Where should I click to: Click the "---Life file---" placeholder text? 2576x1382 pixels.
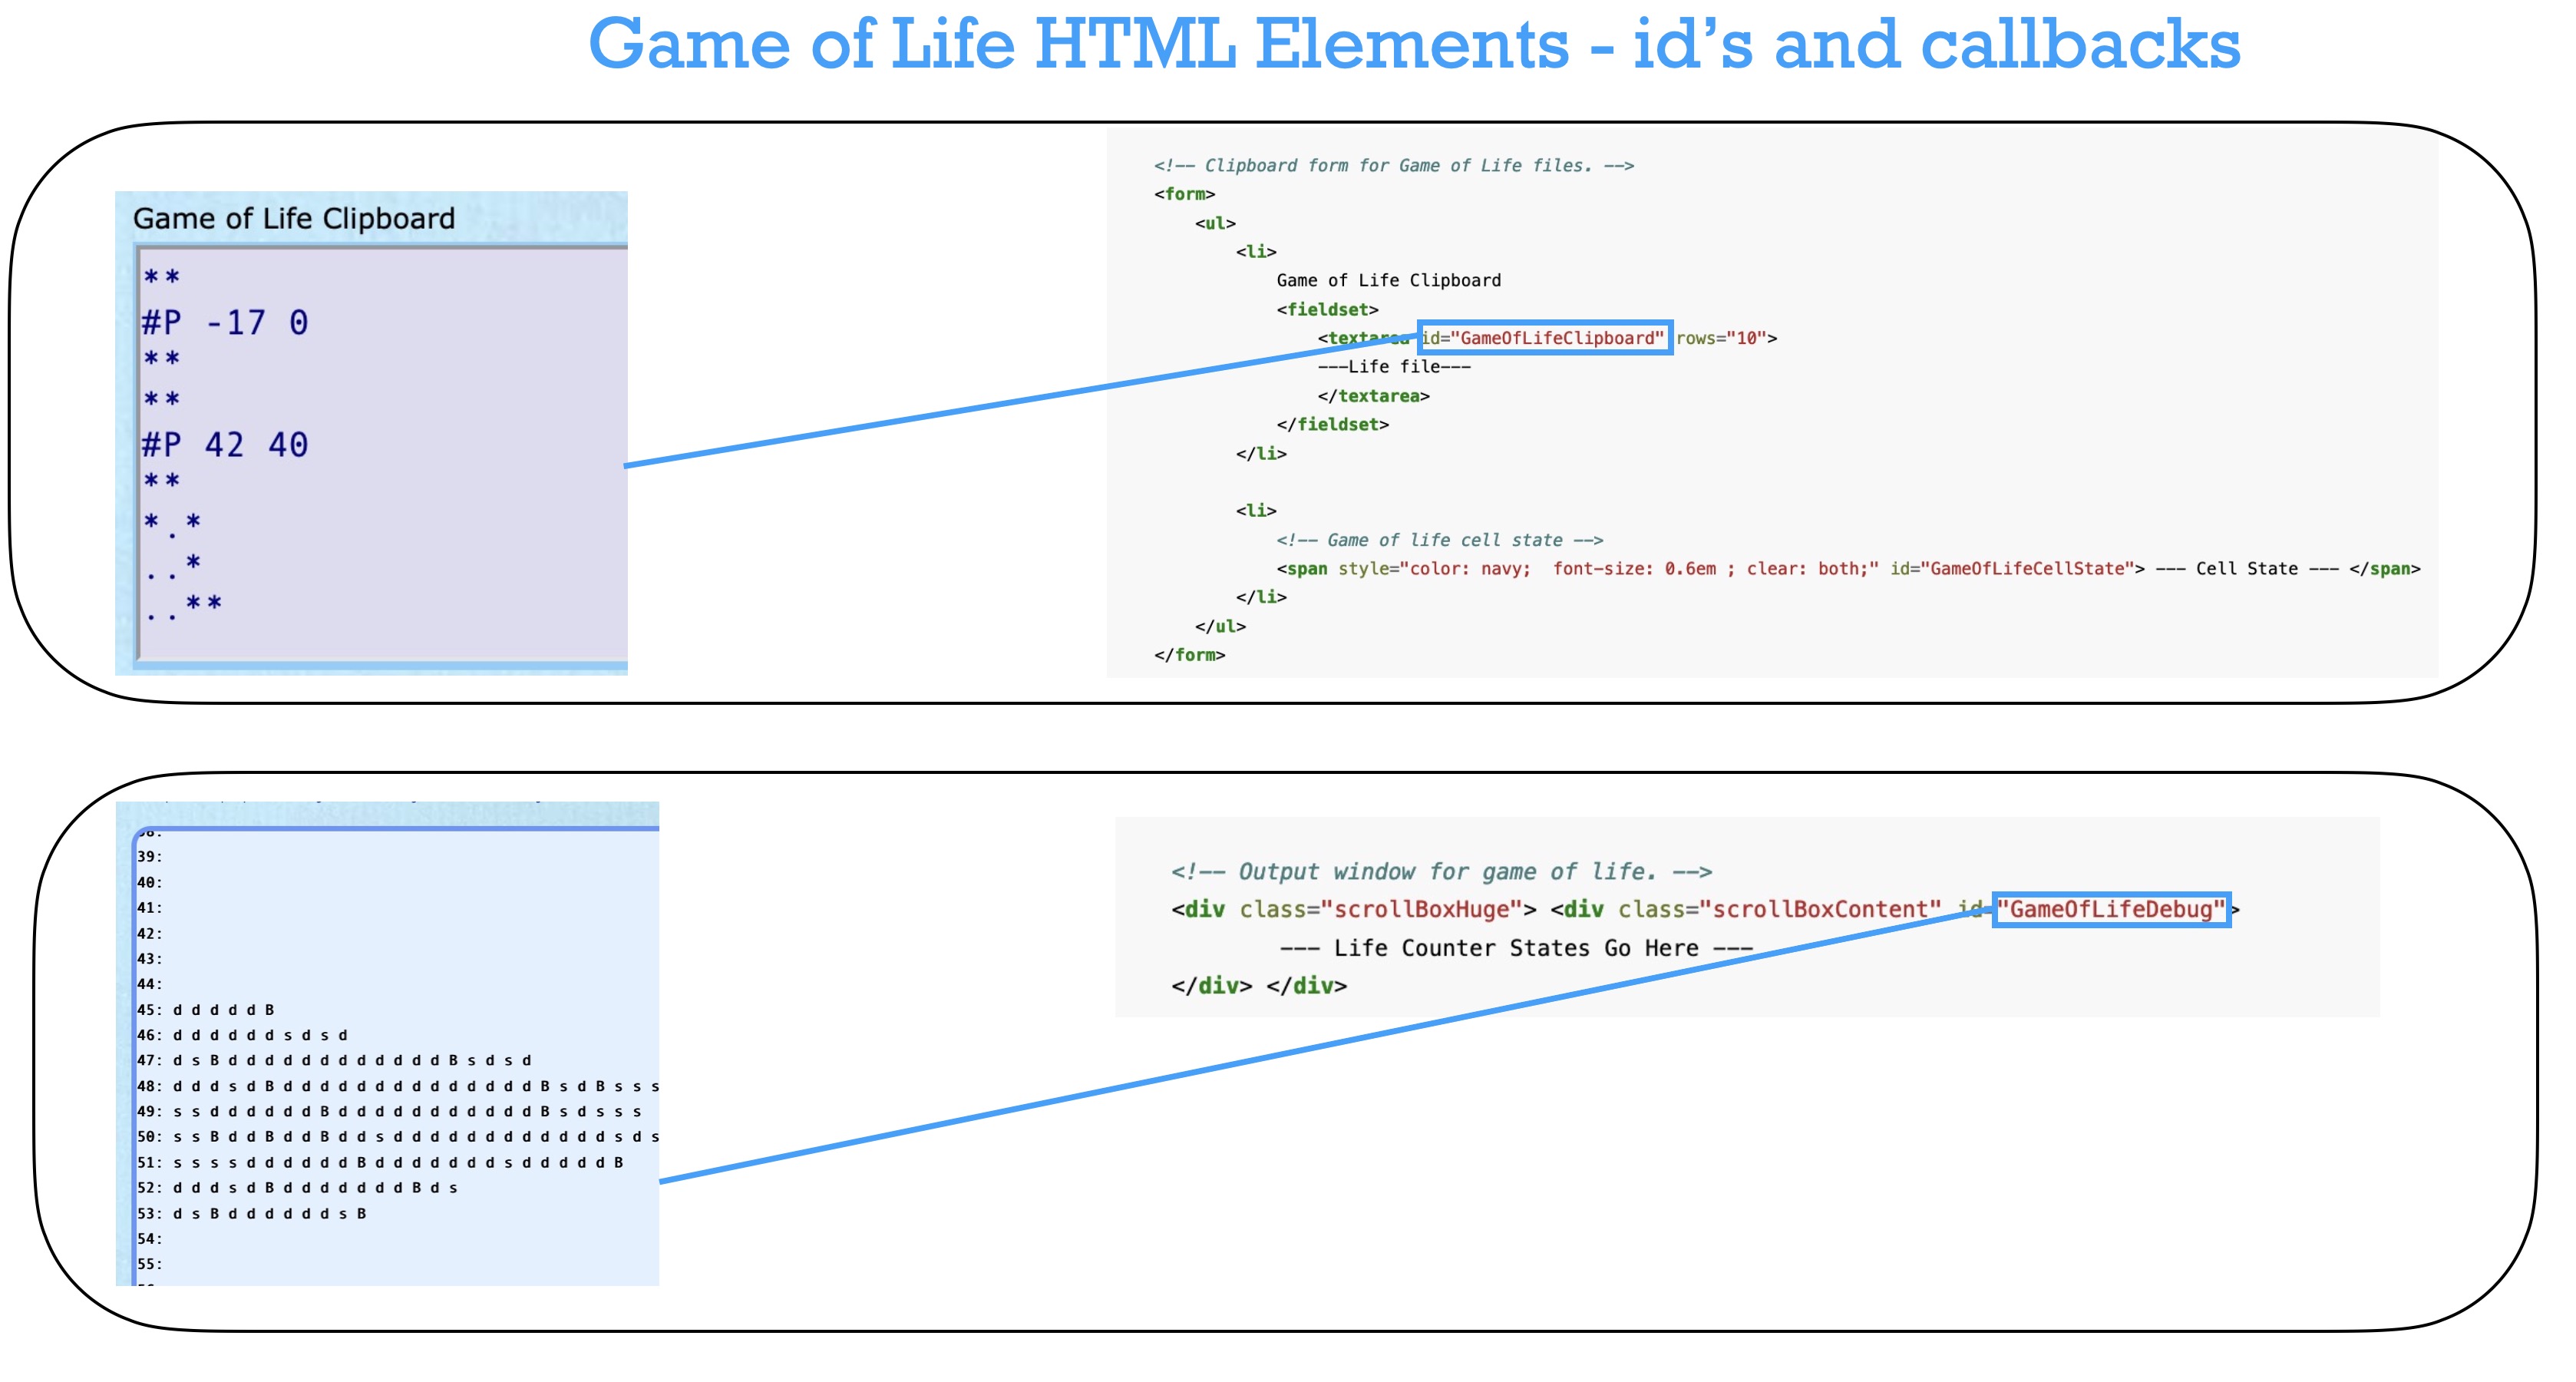tap(1394, 367)
